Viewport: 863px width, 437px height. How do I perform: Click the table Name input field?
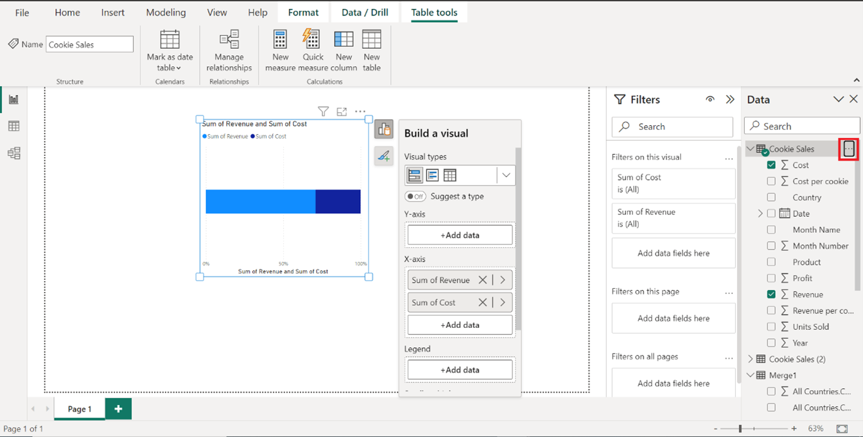click(89, 44)
